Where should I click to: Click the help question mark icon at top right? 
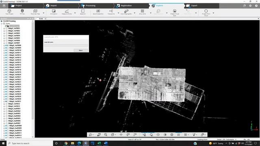[256, 6]
